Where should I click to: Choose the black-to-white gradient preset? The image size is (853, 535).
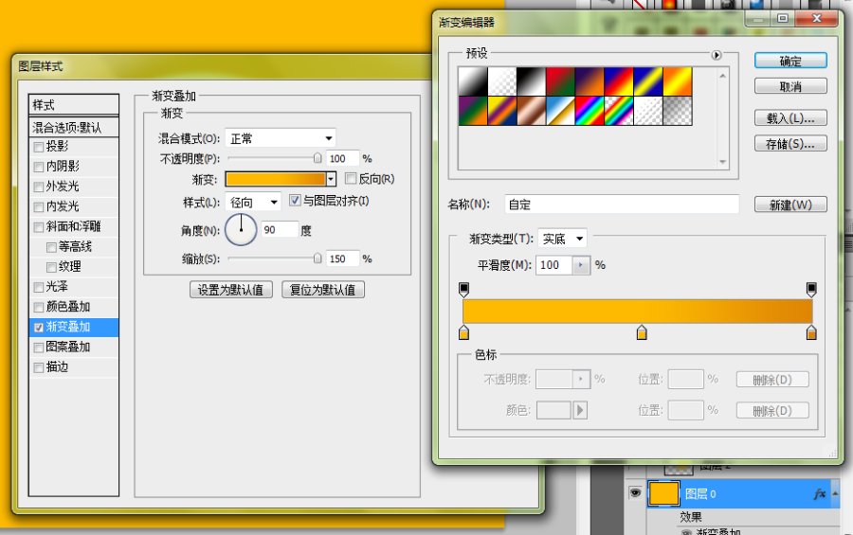click(x=530, y=81)
